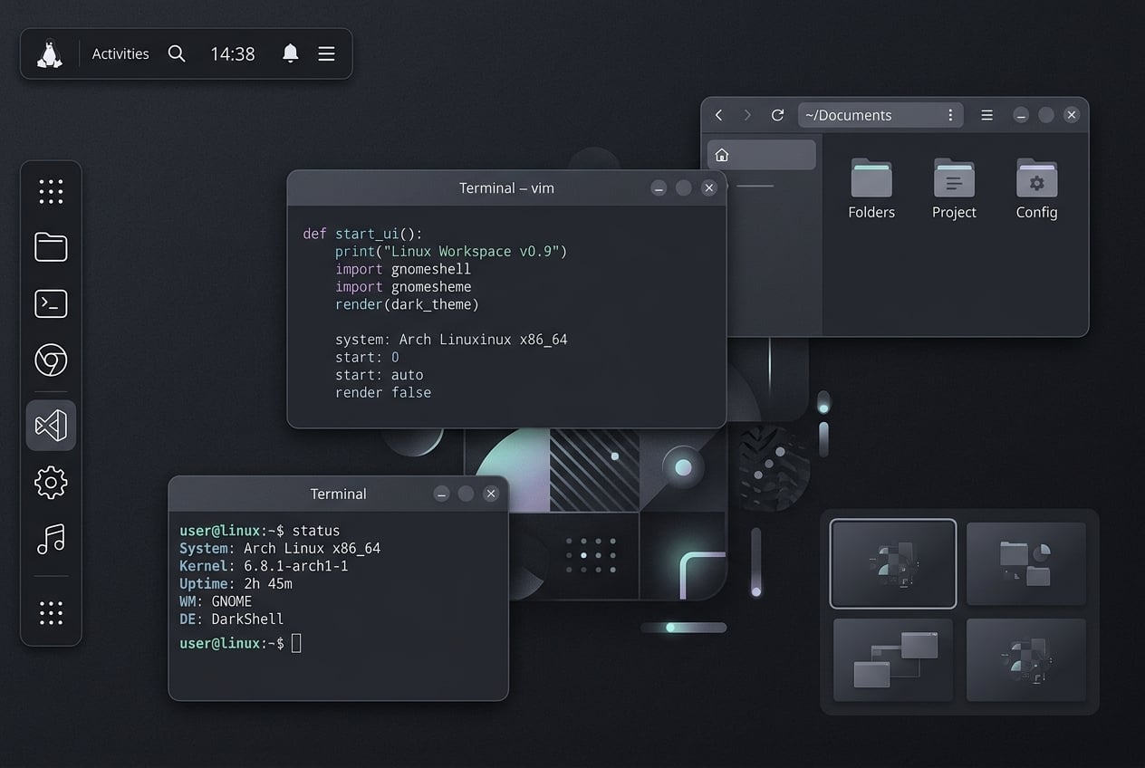Screen dimensions: 1145x768
Task: Click the search magnifier in top bar
Action: pyautogui.click(x=177, y=54)
